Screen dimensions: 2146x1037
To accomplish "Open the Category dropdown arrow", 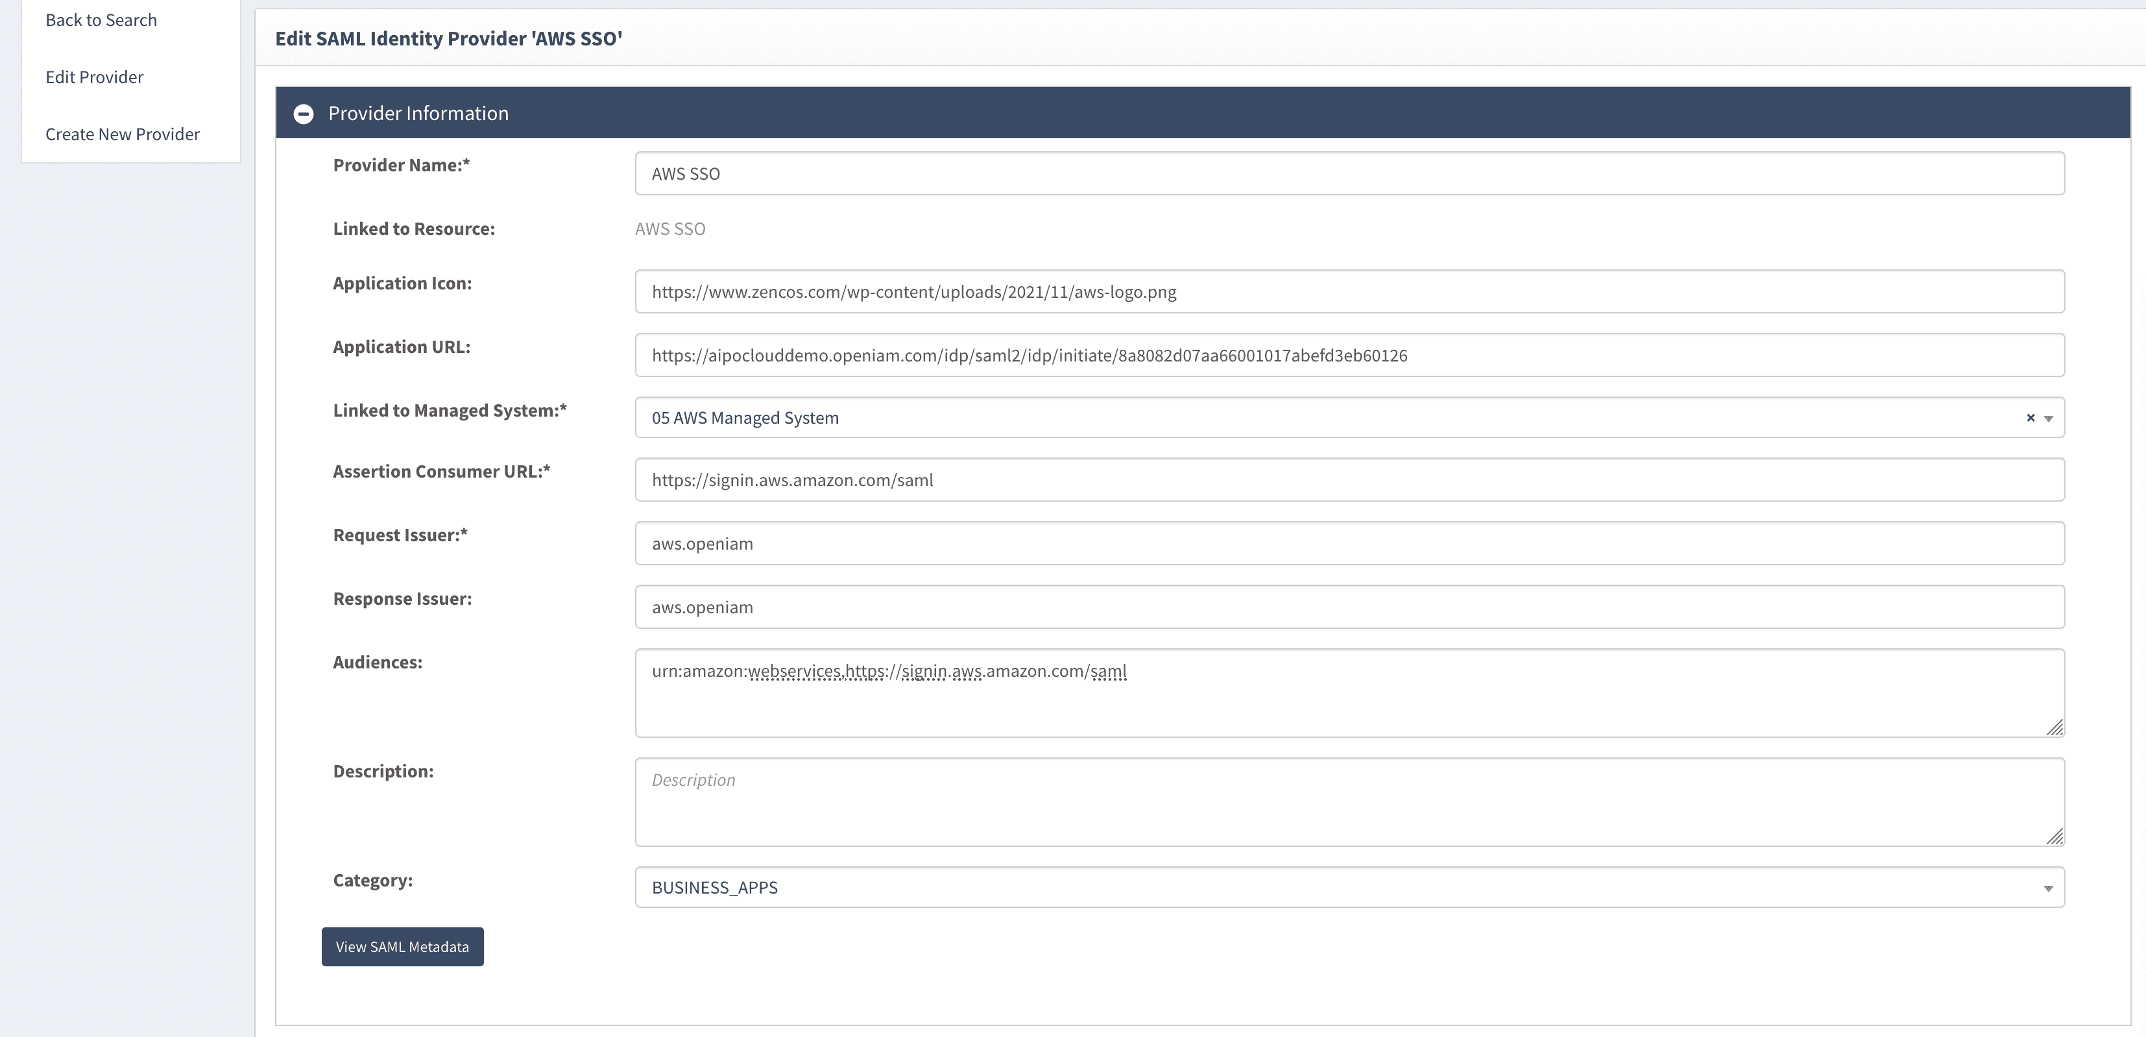I will click(2049, 888).
